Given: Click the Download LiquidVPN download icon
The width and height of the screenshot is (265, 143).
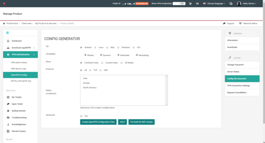Looking at the screenshot, I should (x=8, y=48).
